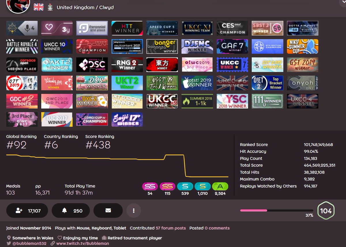Click the otst! 2019 Winner badge
346x247 pixels.
tap(197, 83)
